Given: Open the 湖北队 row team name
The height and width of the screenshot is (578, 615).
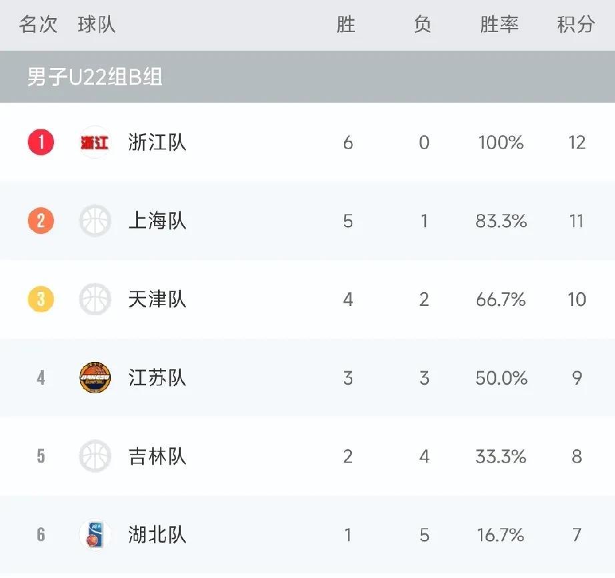Looking at the screenshot, I should [157, 535].
